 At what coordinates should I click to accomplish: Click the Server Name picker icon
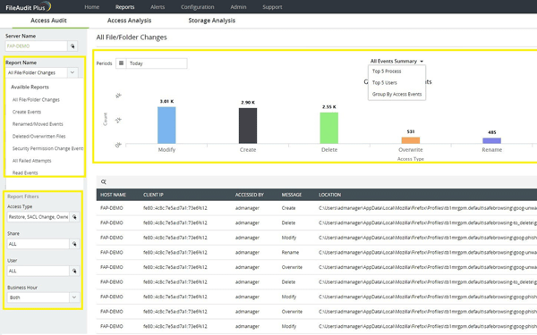[72, 46]
